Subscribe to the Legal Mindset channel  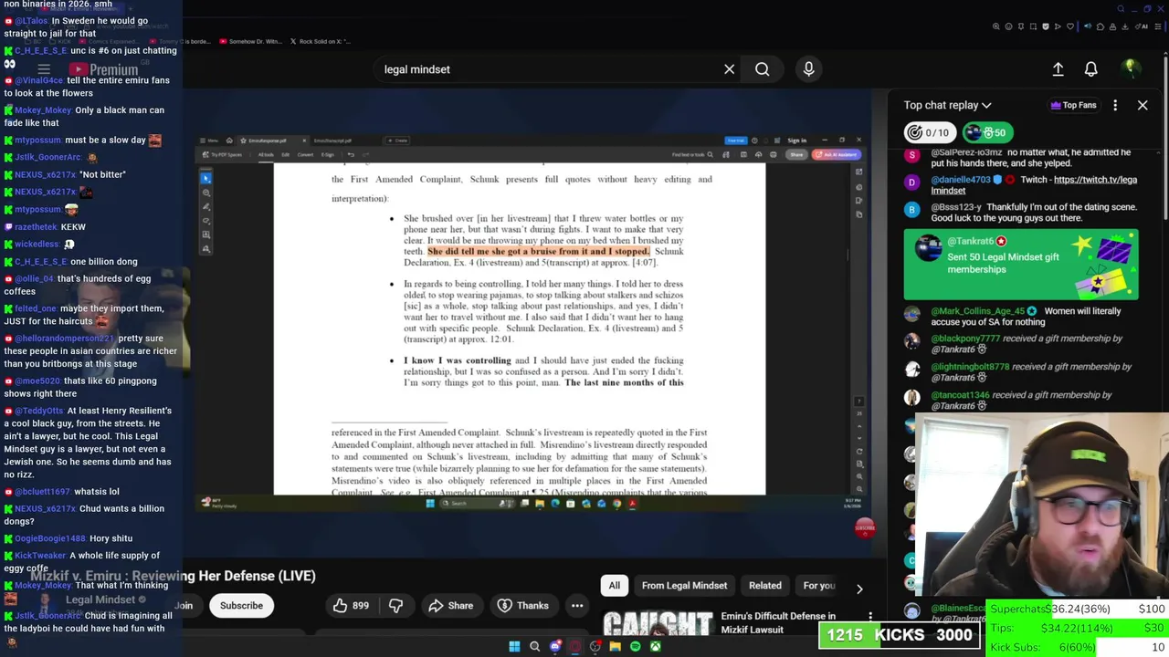(x=241, y=606)
